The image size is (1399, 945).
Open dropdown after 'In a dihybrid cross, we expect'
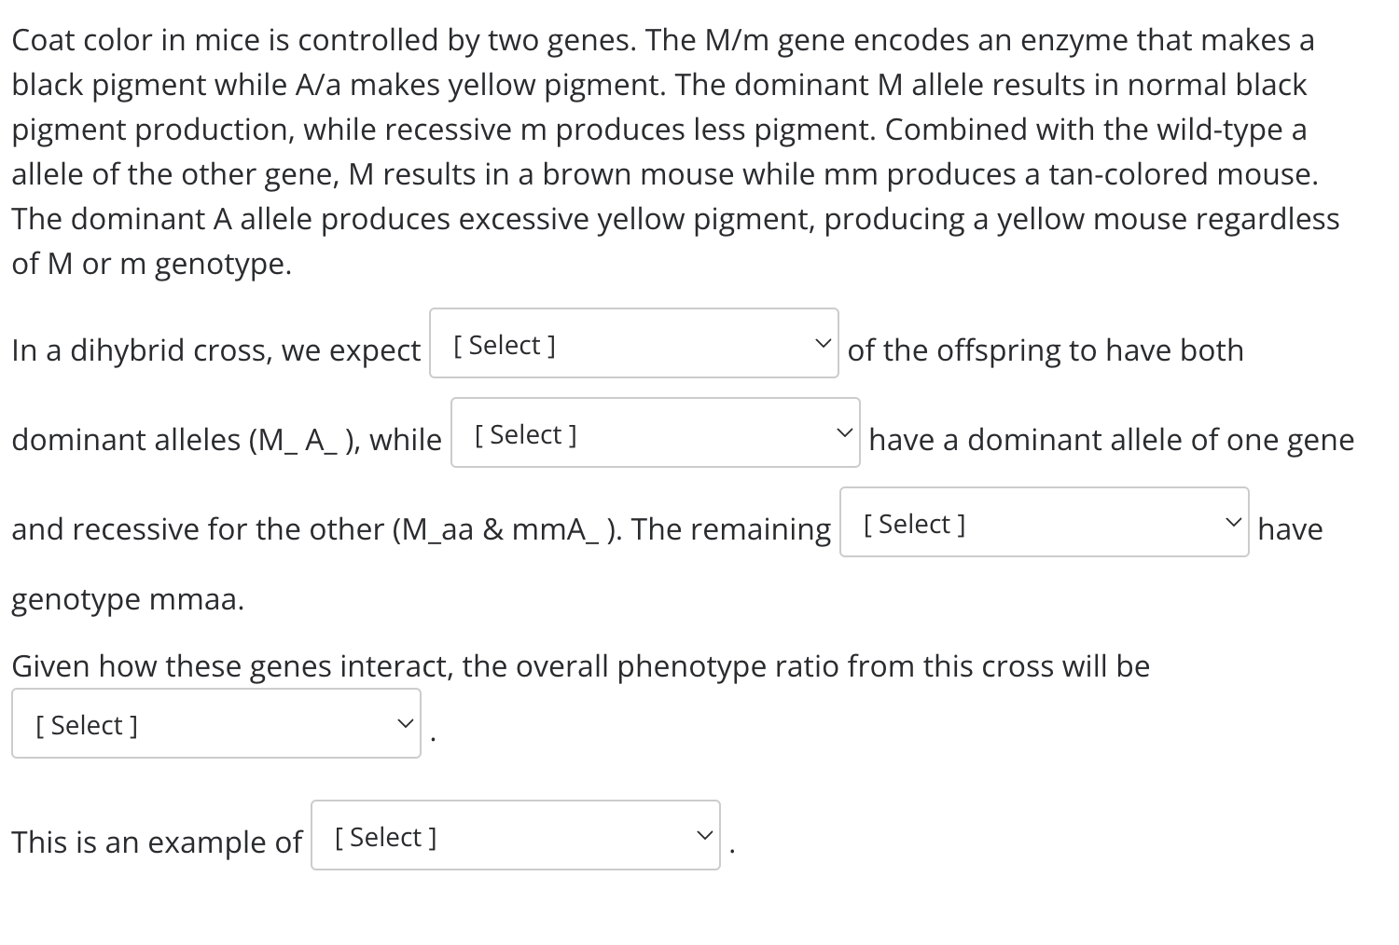[634, 343]
